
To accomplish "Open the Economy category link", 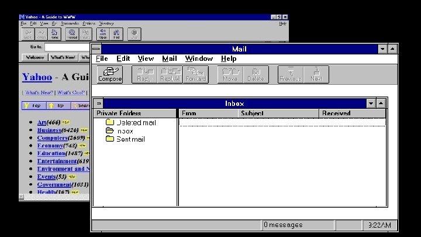I will 50,146.
